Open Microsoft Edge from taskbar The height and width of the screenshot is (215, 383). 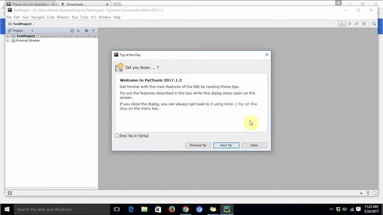tap(131, 210)
